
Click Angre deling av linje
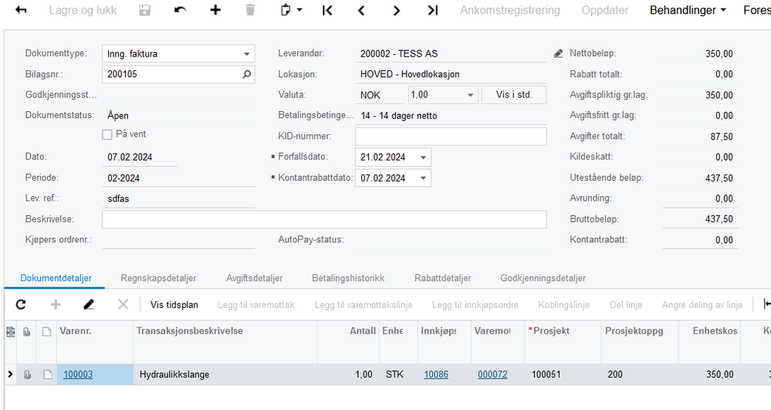click(702, 305)
